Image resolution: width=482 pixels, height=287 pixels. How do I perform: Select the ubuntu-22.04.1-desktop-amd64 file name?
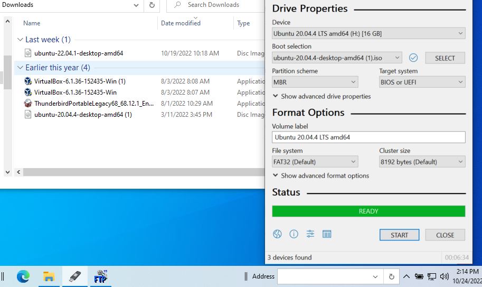[79, 53]
